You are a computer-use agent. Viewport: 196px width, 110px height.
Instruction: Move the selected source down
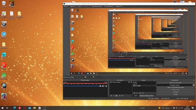(x=123, y=96)
